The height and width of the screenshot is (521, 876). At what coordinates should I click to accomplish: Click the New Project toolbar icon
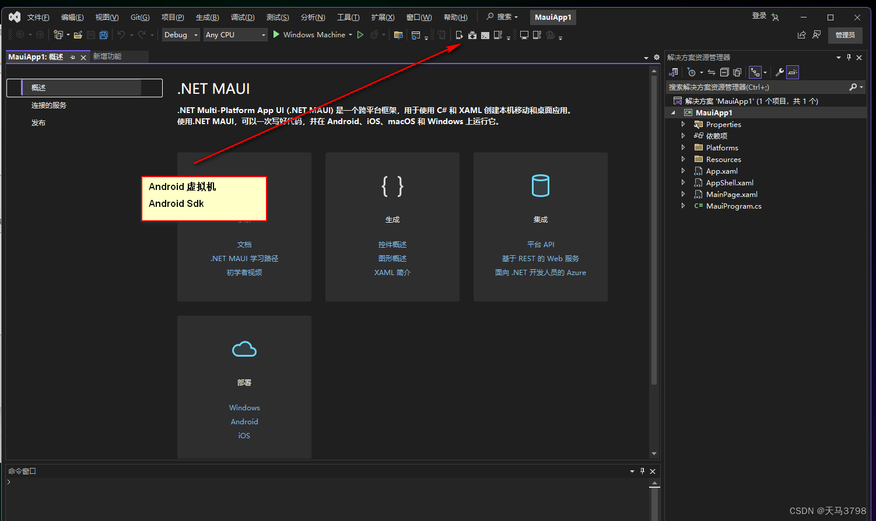(x=58, y=35)
